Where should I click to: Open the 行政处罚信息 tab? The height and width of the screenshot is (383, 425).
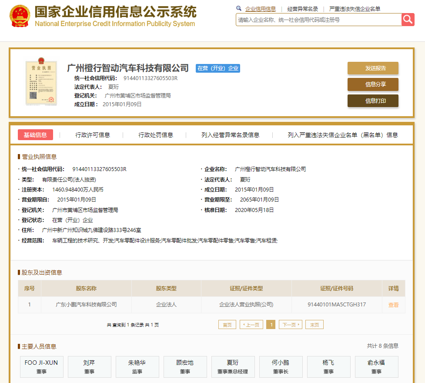tap(156, 135)
